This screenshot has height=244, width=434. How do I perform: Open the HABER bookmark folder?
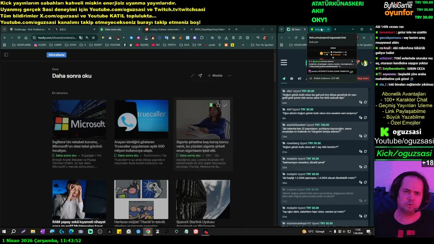tap(56, 45)
